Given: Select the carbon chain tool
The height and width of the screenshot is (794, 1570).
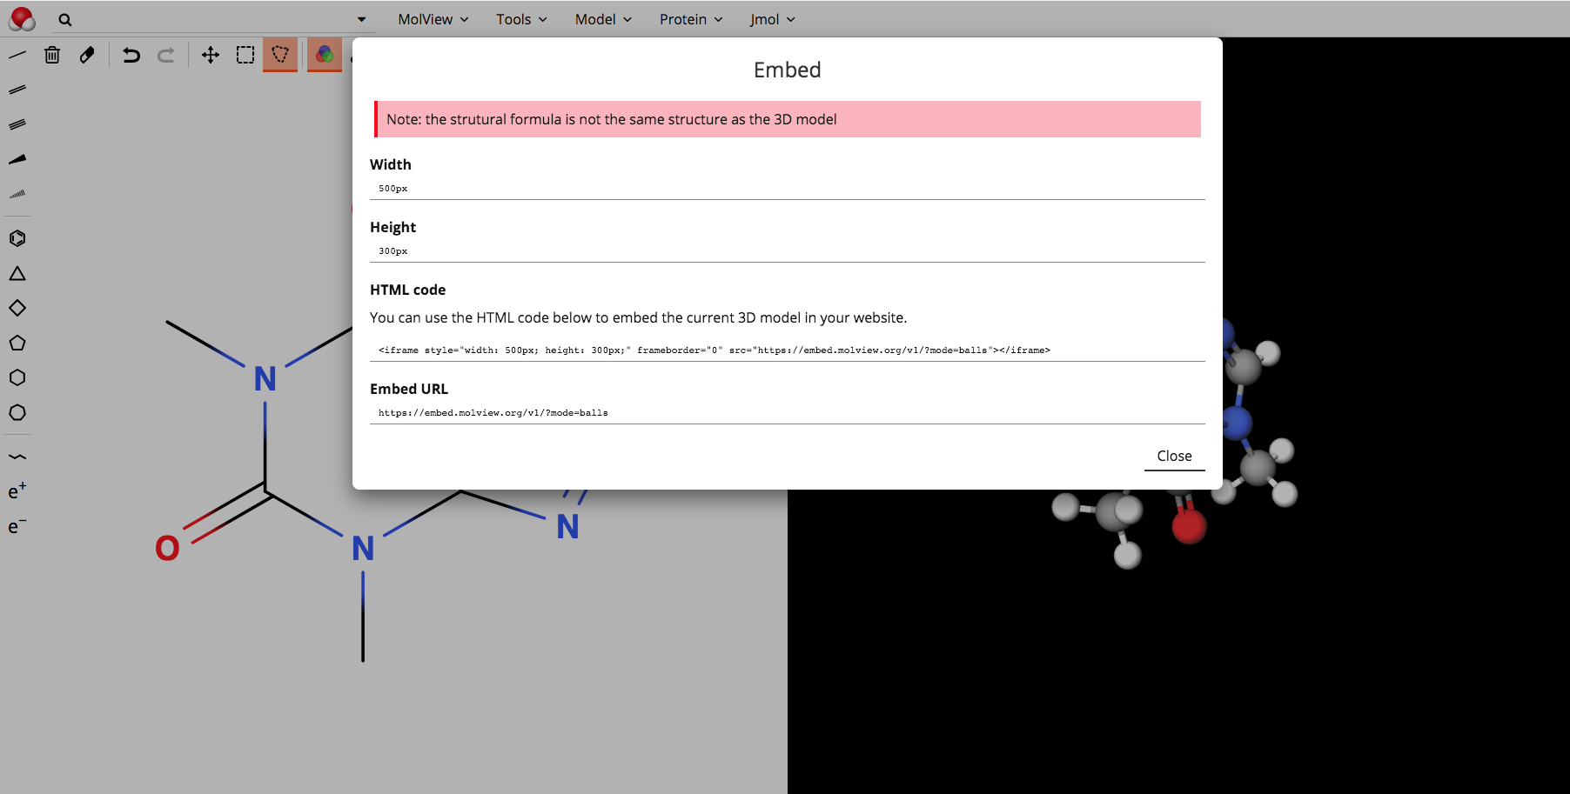Looking at the screenshot, I should pyautogui.click(x=17, y=457).
